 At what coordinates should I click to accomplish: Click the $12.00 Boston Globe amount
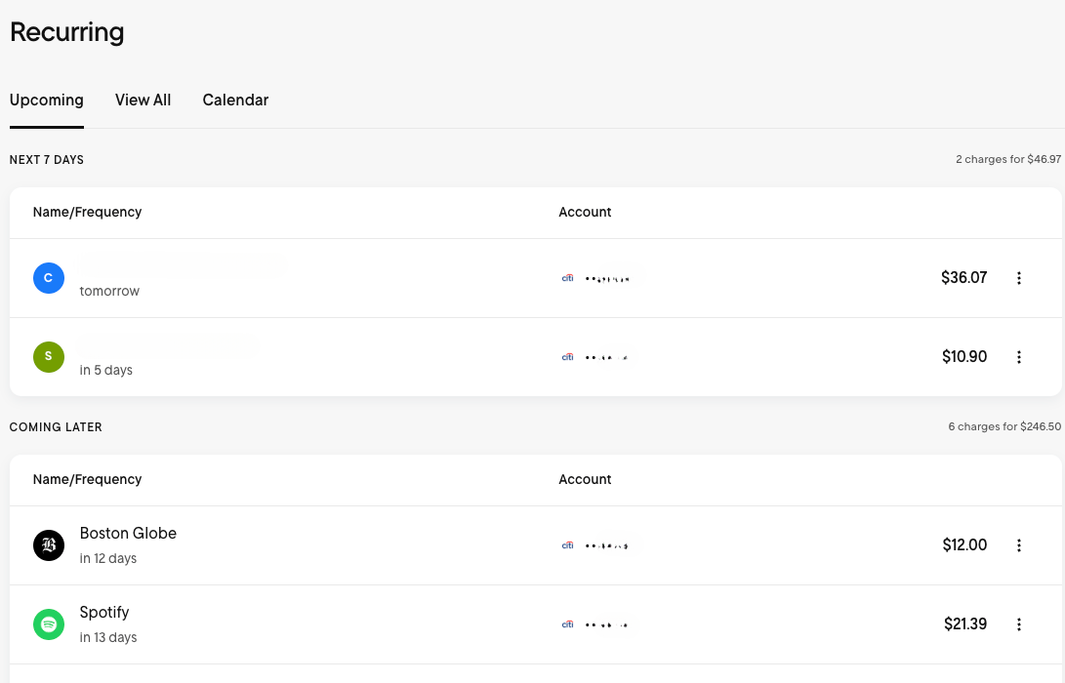pos(964,545)
